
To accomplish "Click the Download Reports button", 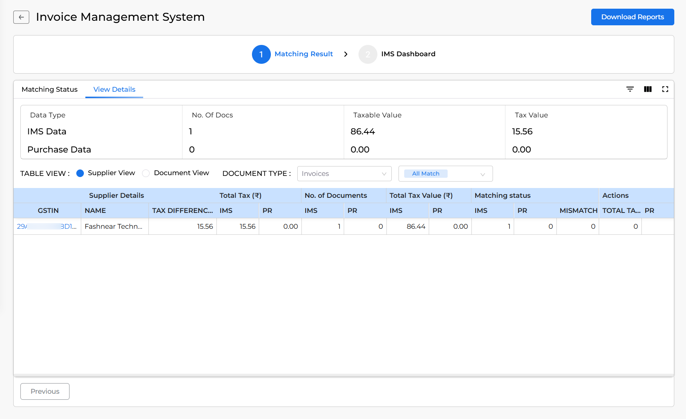I will 632,17.
